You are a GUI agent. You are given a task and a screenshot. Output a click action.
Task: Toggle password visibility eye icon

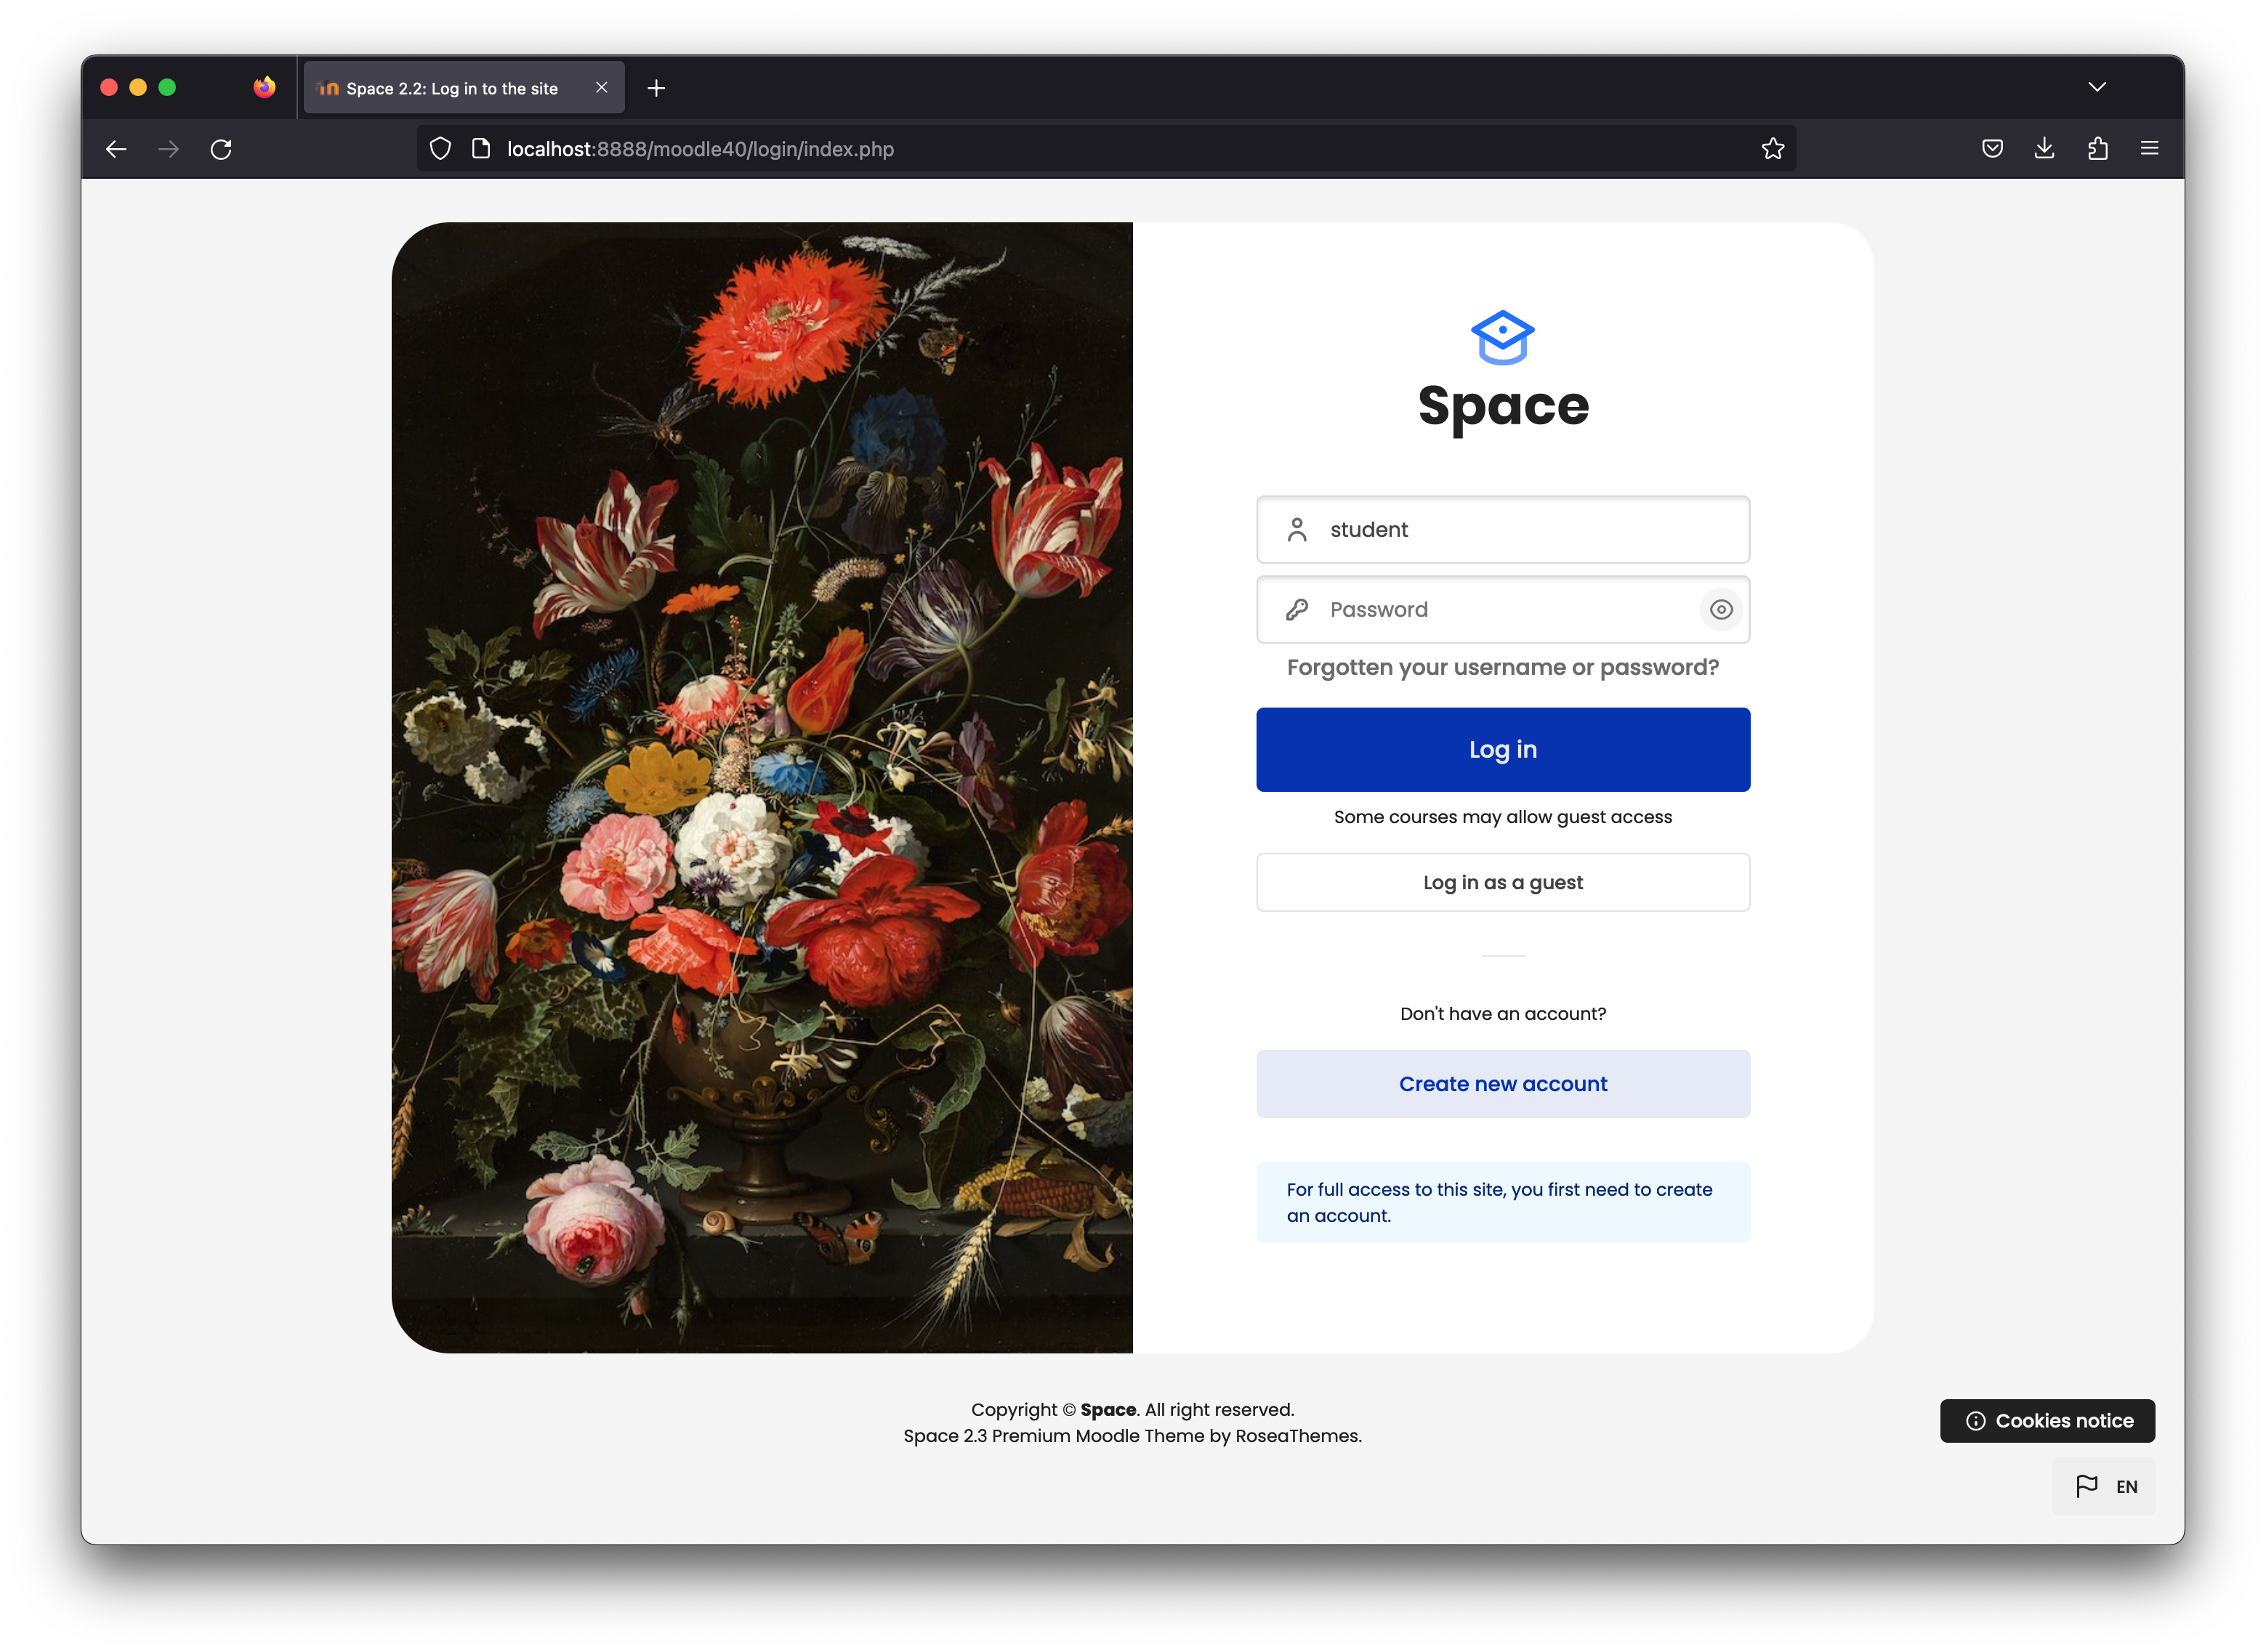pos(1721,609)
